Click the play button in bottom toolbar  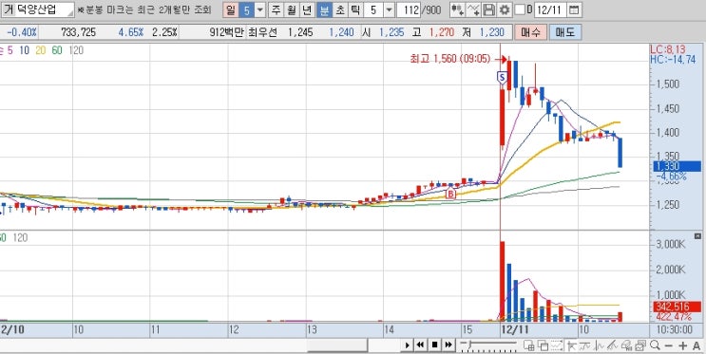tap(407, 345)
